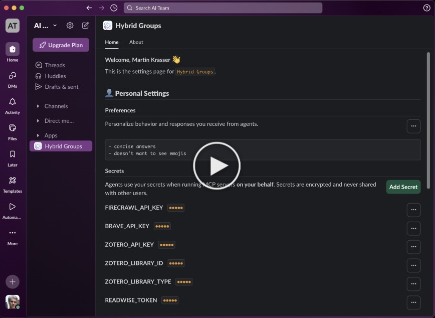Click the READWISE_TOKEN masked value
Viewport: 435px width, 318px height.
point(170,300)
